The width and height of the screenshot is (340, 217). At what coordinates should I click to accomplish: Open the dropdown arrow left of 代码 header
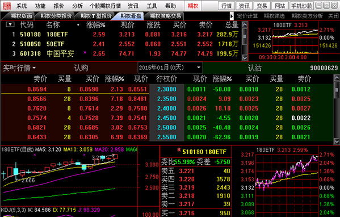coord(10,24)
